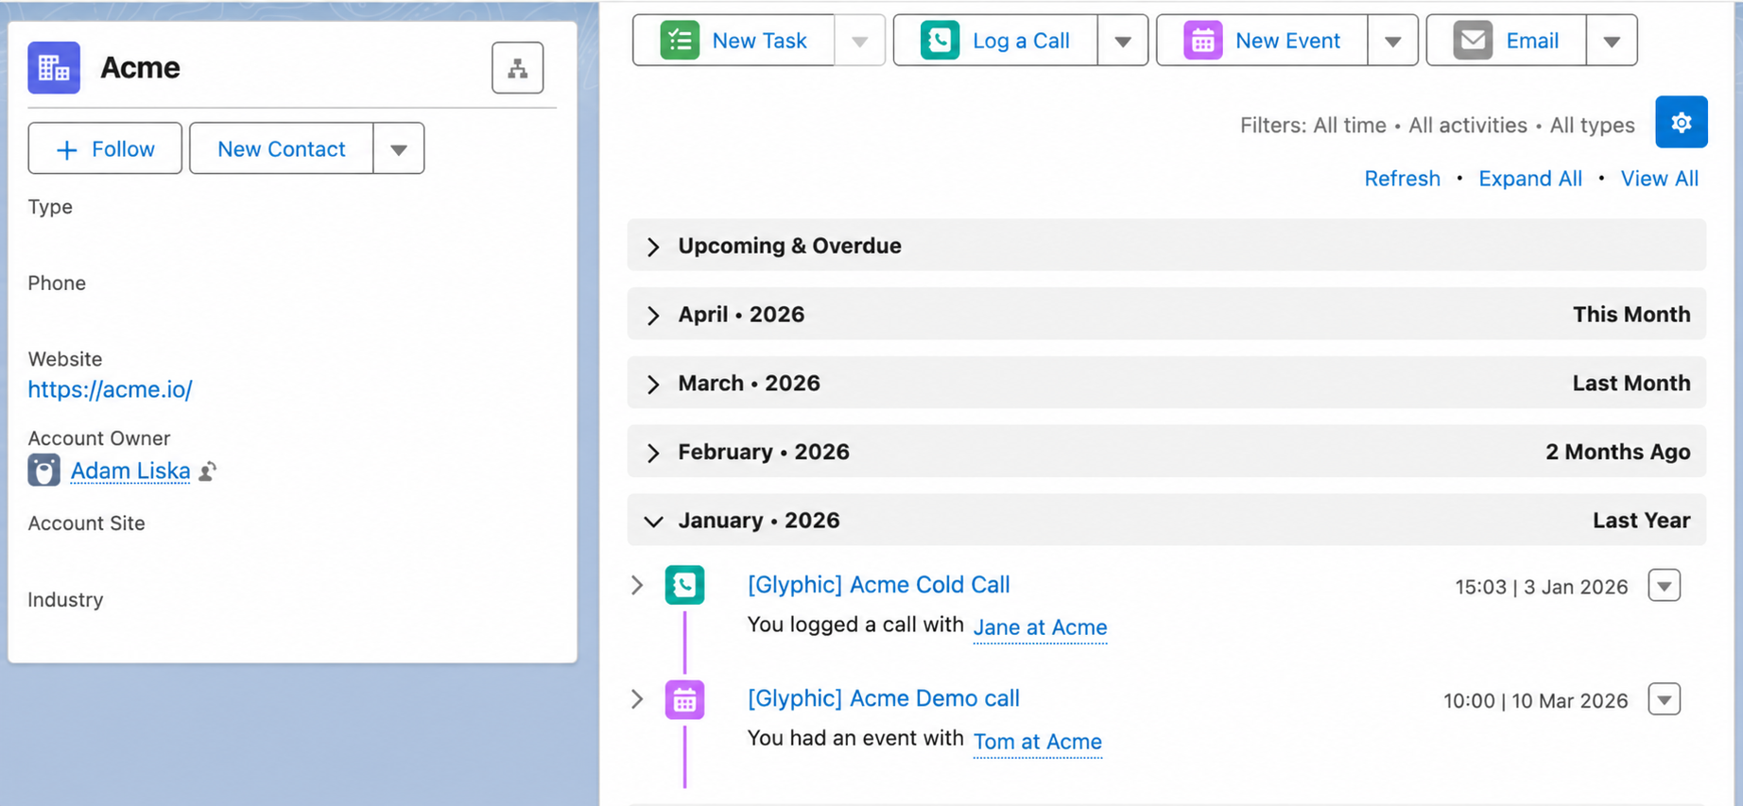
Task: Click the New Task checklist icon
Action: point(680,41)
